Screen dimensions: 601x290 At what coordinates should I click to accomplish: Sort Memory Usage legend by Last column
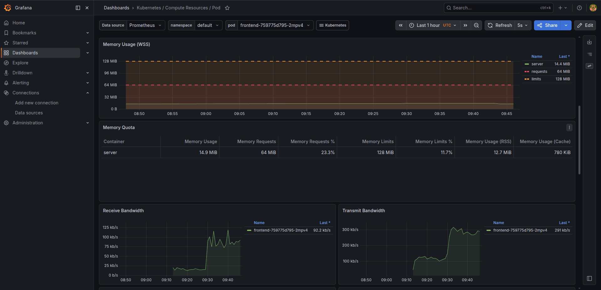564,57
